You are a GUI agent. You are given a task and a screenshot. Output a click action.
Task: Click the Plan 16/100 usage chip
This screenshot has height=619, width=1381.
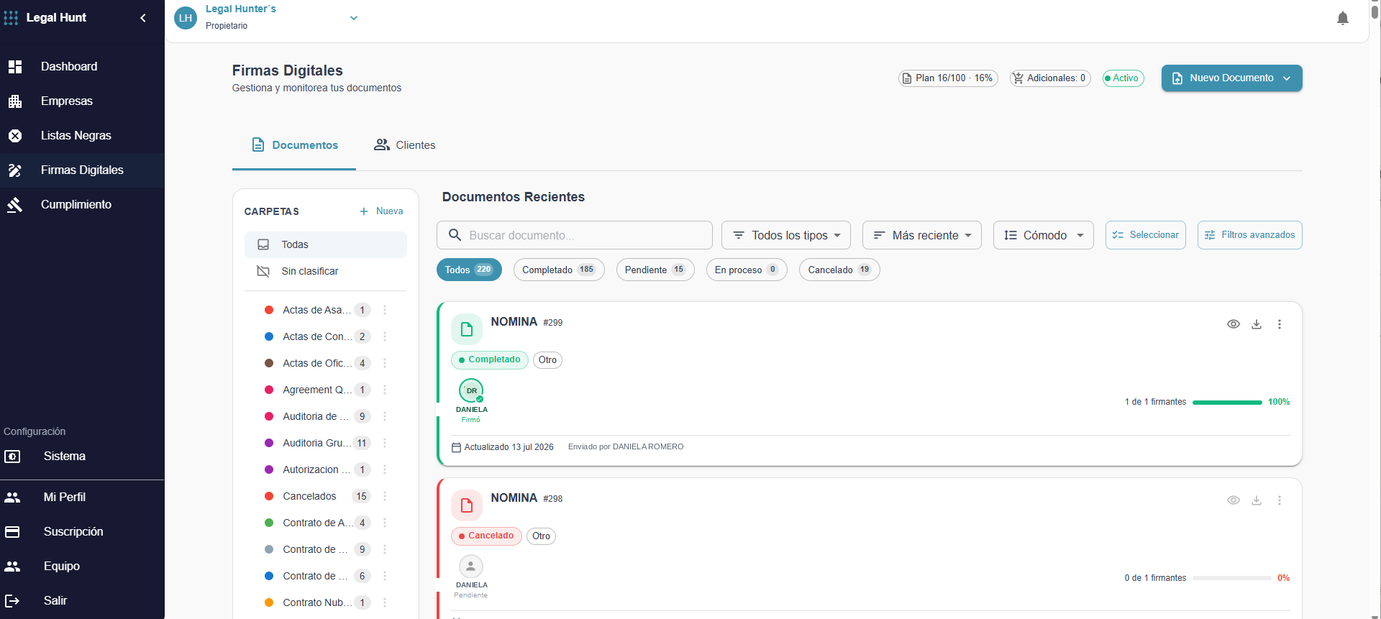pyautogui.click(x=948, y=78)
